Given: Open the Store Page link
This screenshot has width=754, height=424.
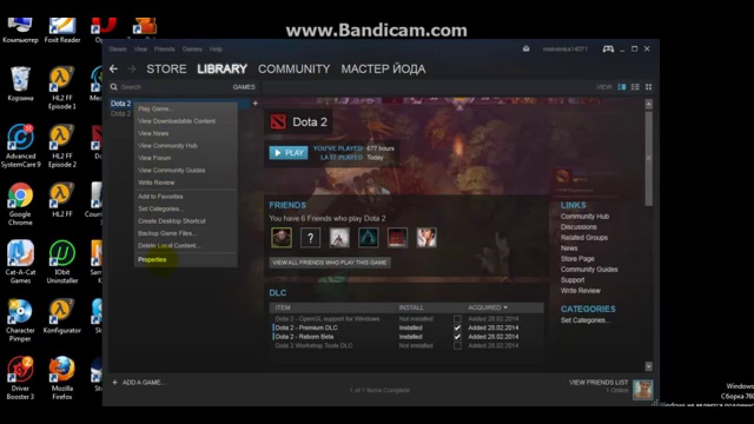Looking at the screenshot, I should click(x=577, y=259).
